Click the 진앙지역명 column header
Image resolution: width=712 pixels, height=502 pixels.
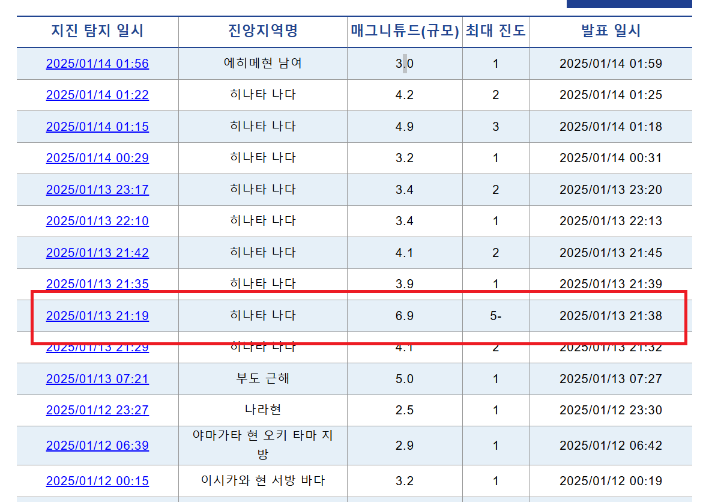[263, 31]
